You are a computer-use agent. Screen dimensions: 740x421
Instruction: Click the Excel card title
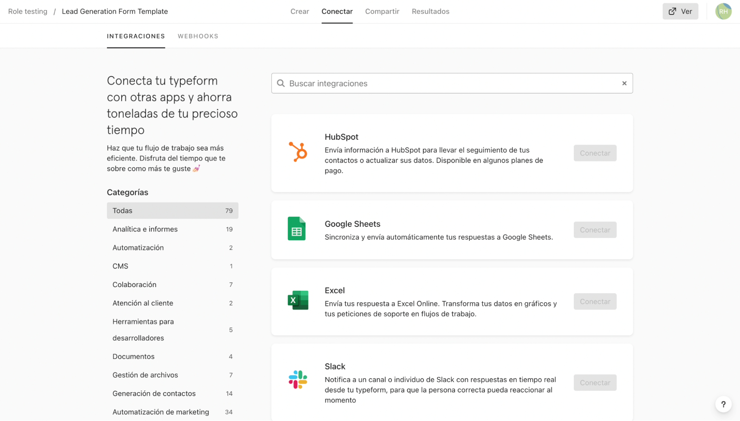coord(335,291)
